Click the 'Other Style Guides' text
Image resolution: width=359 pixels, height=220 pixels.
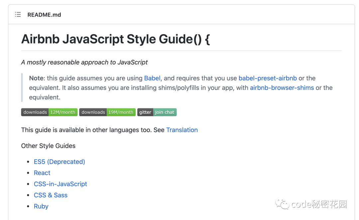coord(48,146)
